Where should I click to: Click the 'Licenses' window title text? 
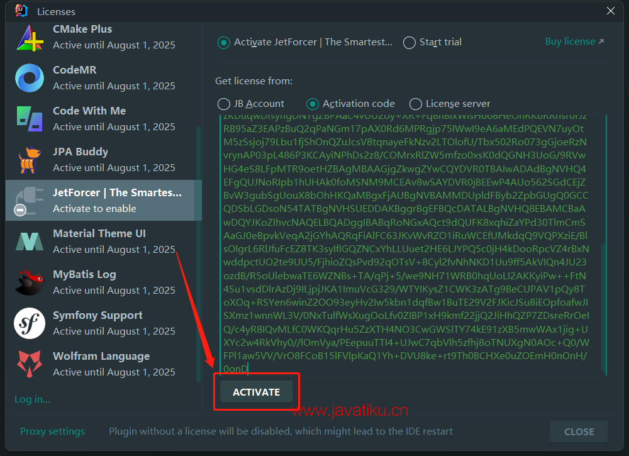click(56, 11)
